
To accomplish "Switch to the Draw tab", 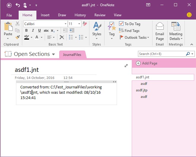I will pyautogui.click(x=62, y=15).
